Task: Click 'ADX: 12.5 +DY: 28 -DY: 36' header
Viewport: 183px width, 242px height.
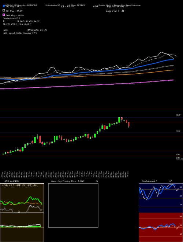Action: click(x=19, y=186)
